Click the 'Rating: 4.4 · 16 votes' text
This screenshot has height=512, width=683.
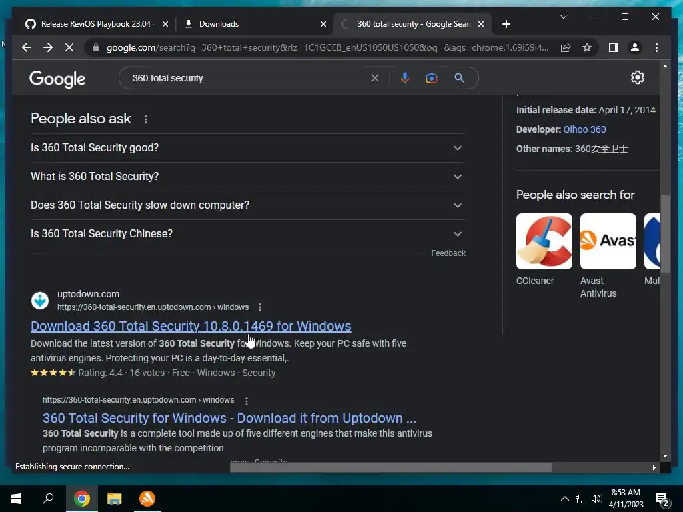pos(121,373)
